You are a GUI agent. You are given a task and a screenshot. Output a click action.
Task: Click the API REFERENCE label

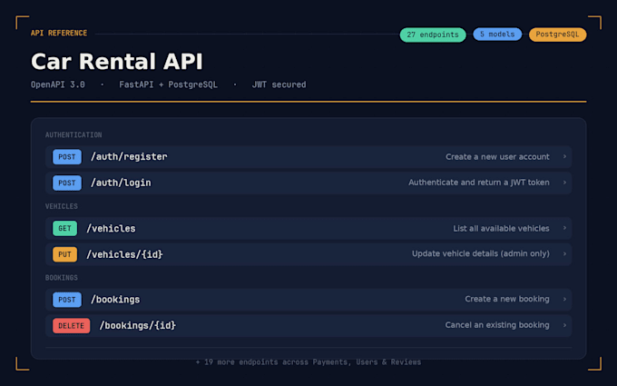(59, 33)
